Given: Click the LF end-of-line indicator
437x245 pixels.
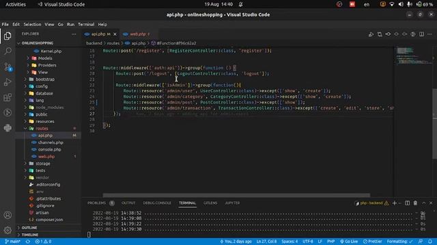Looking at the screenshot, I should (320, 242).
